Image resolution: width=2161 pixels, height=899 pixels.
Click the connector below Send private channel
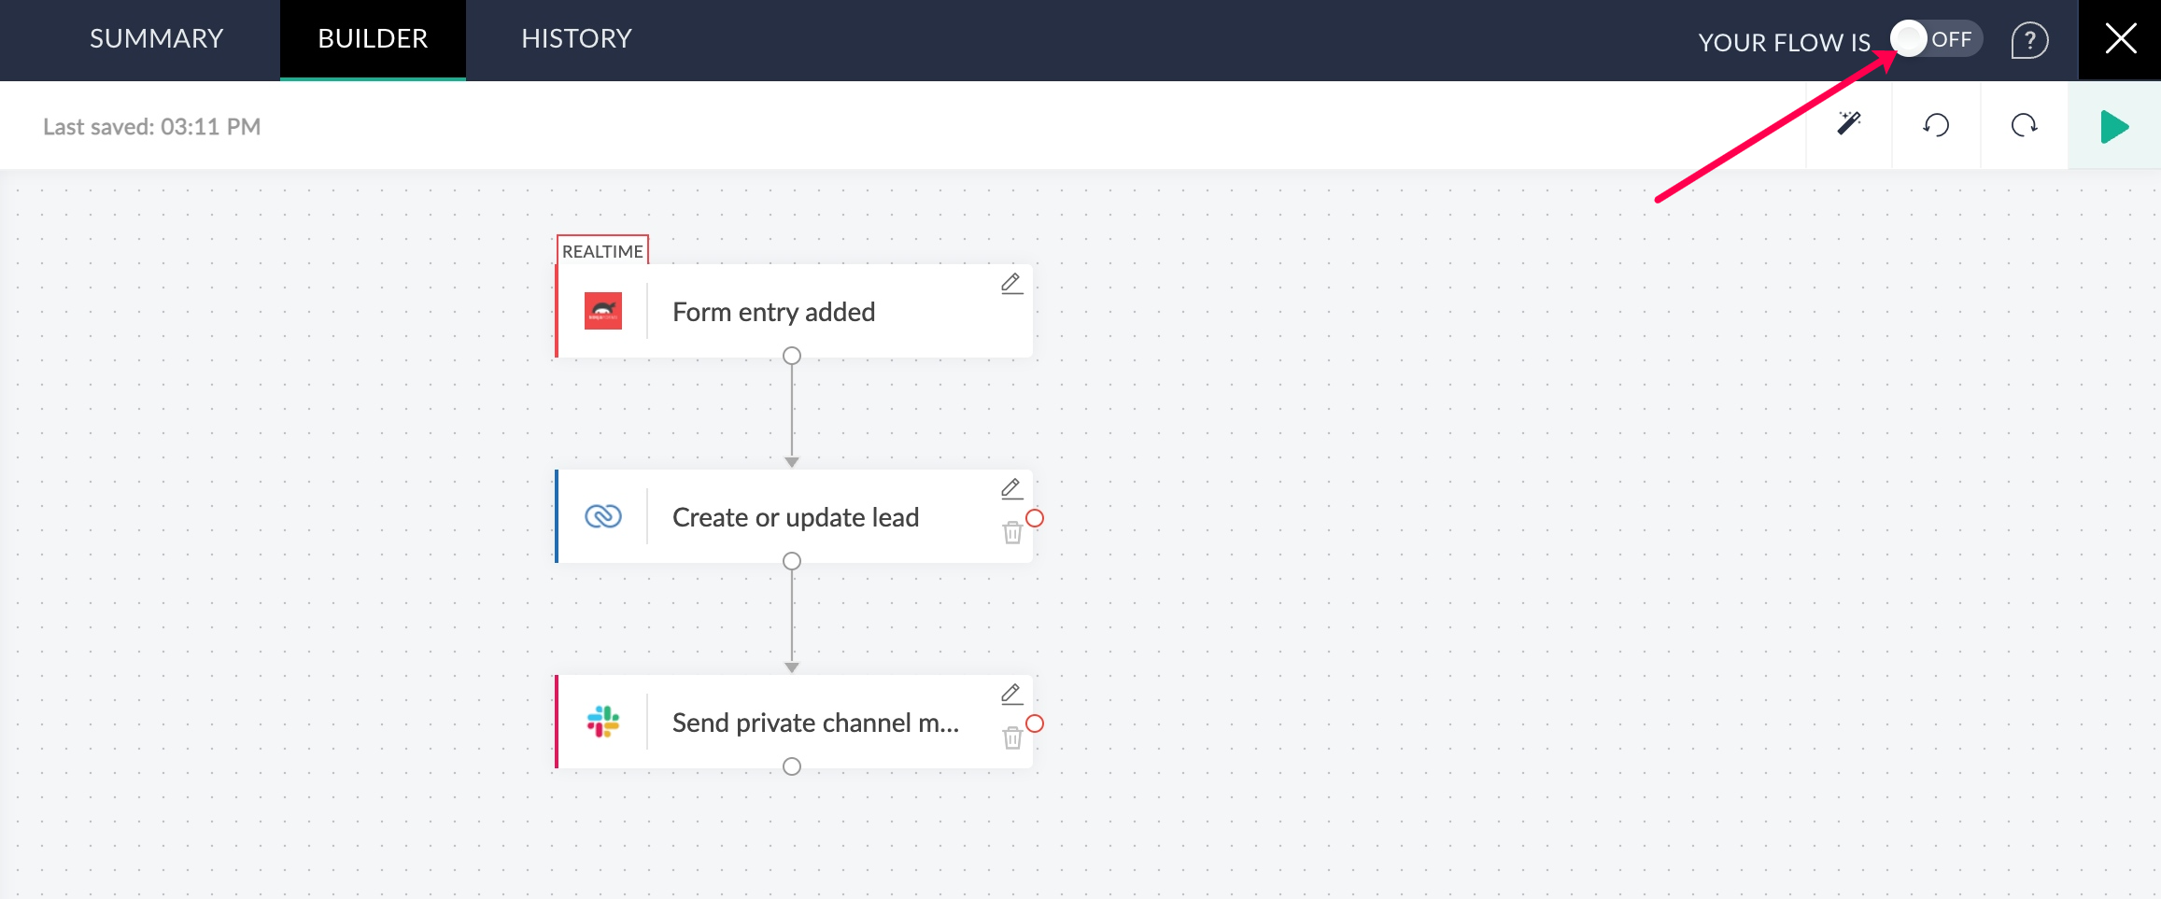tap(792, 766)
